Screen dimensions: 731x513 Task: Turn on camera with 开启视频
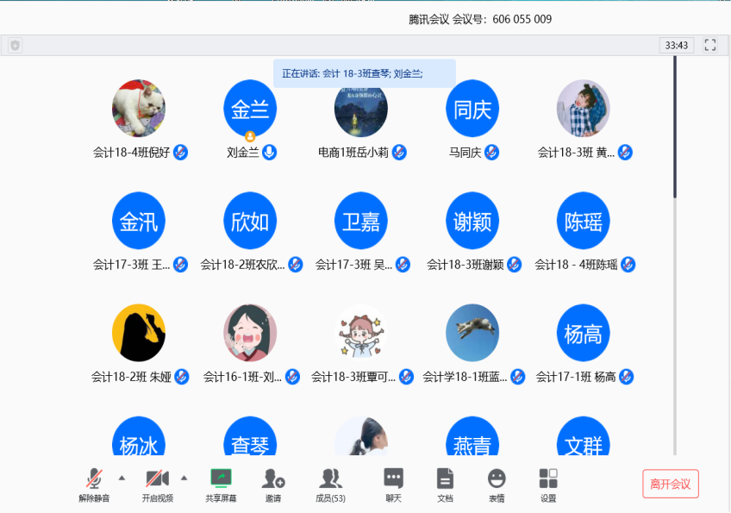tap(157, 479)
